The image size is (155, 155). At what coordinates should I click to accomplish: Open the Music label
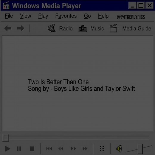[97, 29]
